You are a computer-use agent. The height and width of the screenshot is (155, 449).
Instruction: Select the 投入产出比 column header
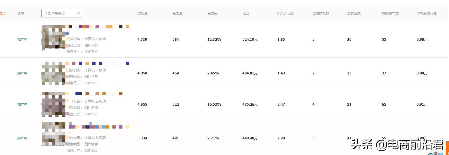coord(286,13)
